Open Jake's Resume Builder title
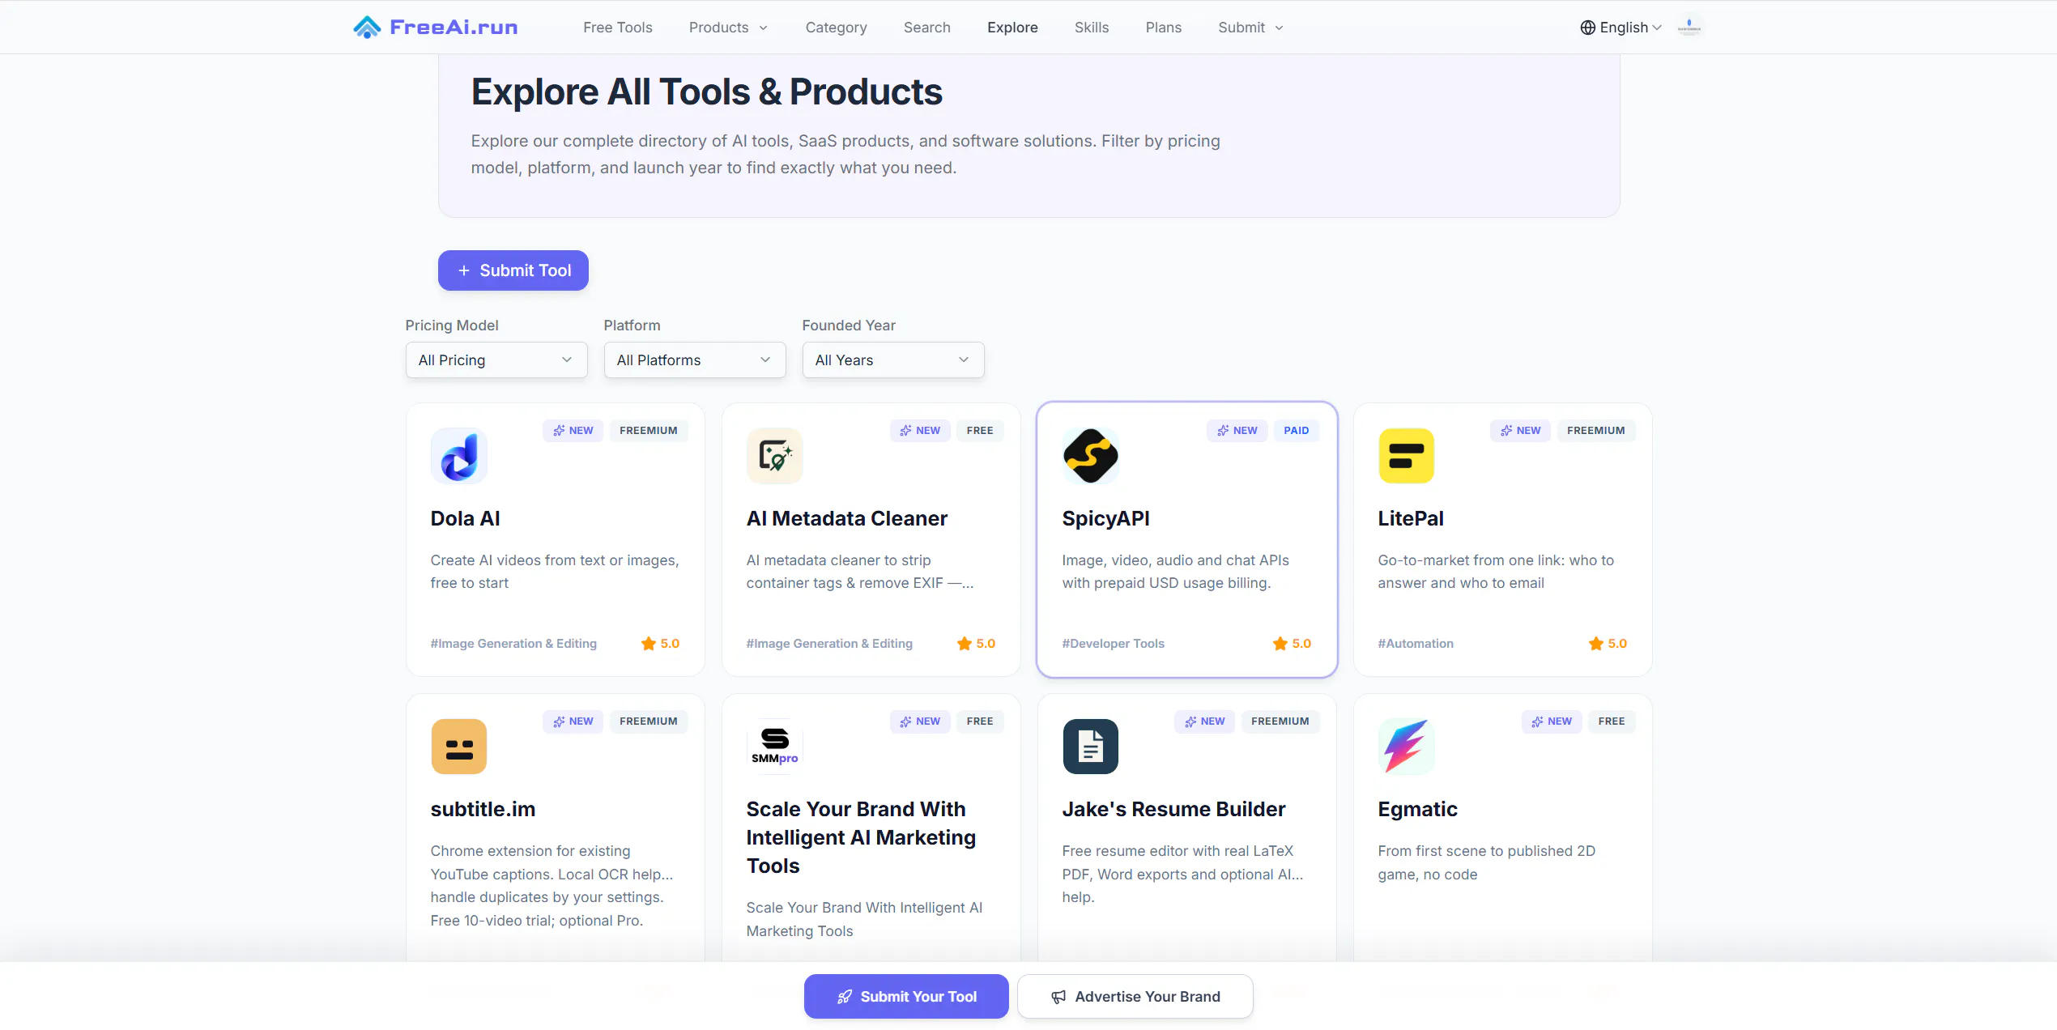 pyautogui.click(x=1173, y=809)
